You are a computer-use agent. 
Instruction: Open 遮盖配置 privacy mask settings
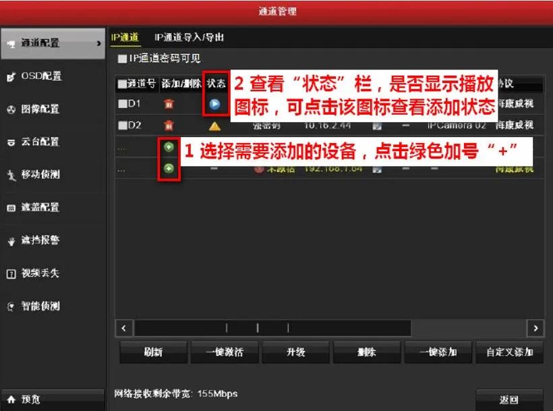[x=39, y=208]
